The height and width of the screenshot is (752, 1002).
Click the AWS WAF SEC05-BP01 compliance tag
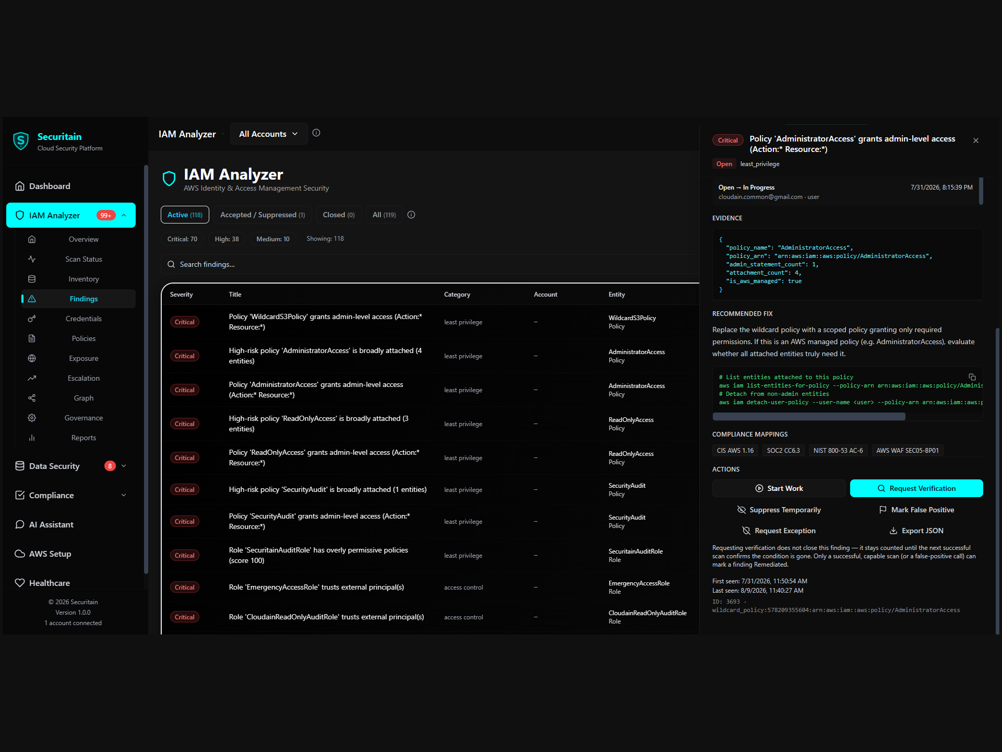click(x=908, y=451)
